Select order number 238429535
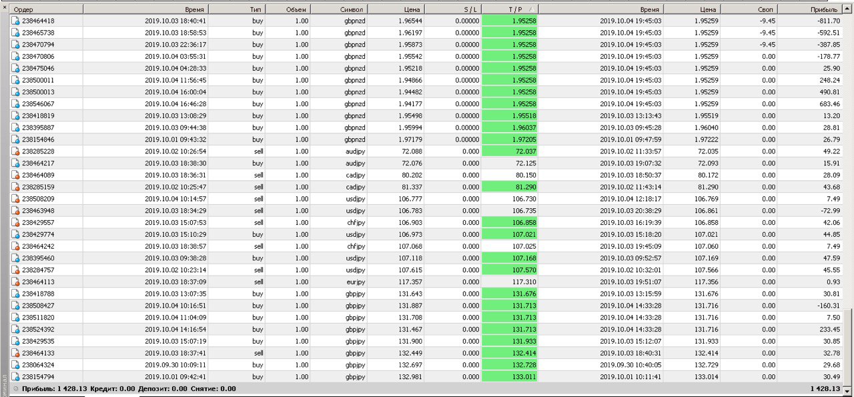Screen dimensions: 854x397 38,342
